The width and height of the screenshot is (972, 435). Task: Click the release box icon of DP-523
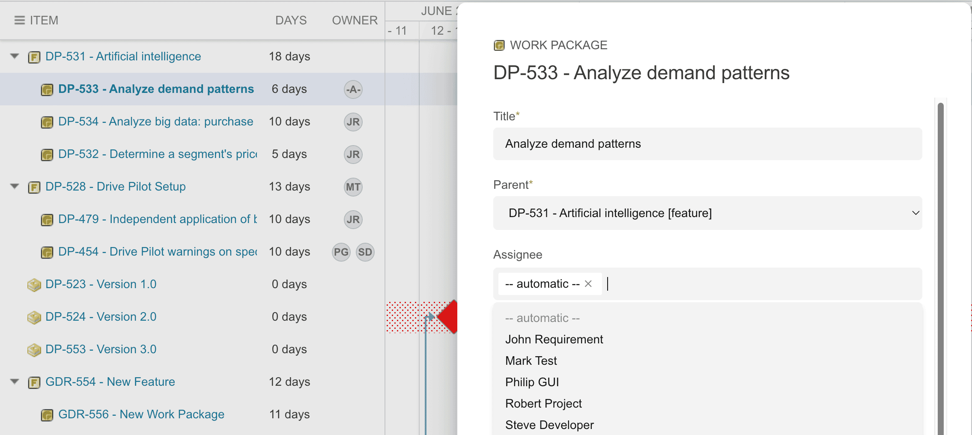(34, 285)
